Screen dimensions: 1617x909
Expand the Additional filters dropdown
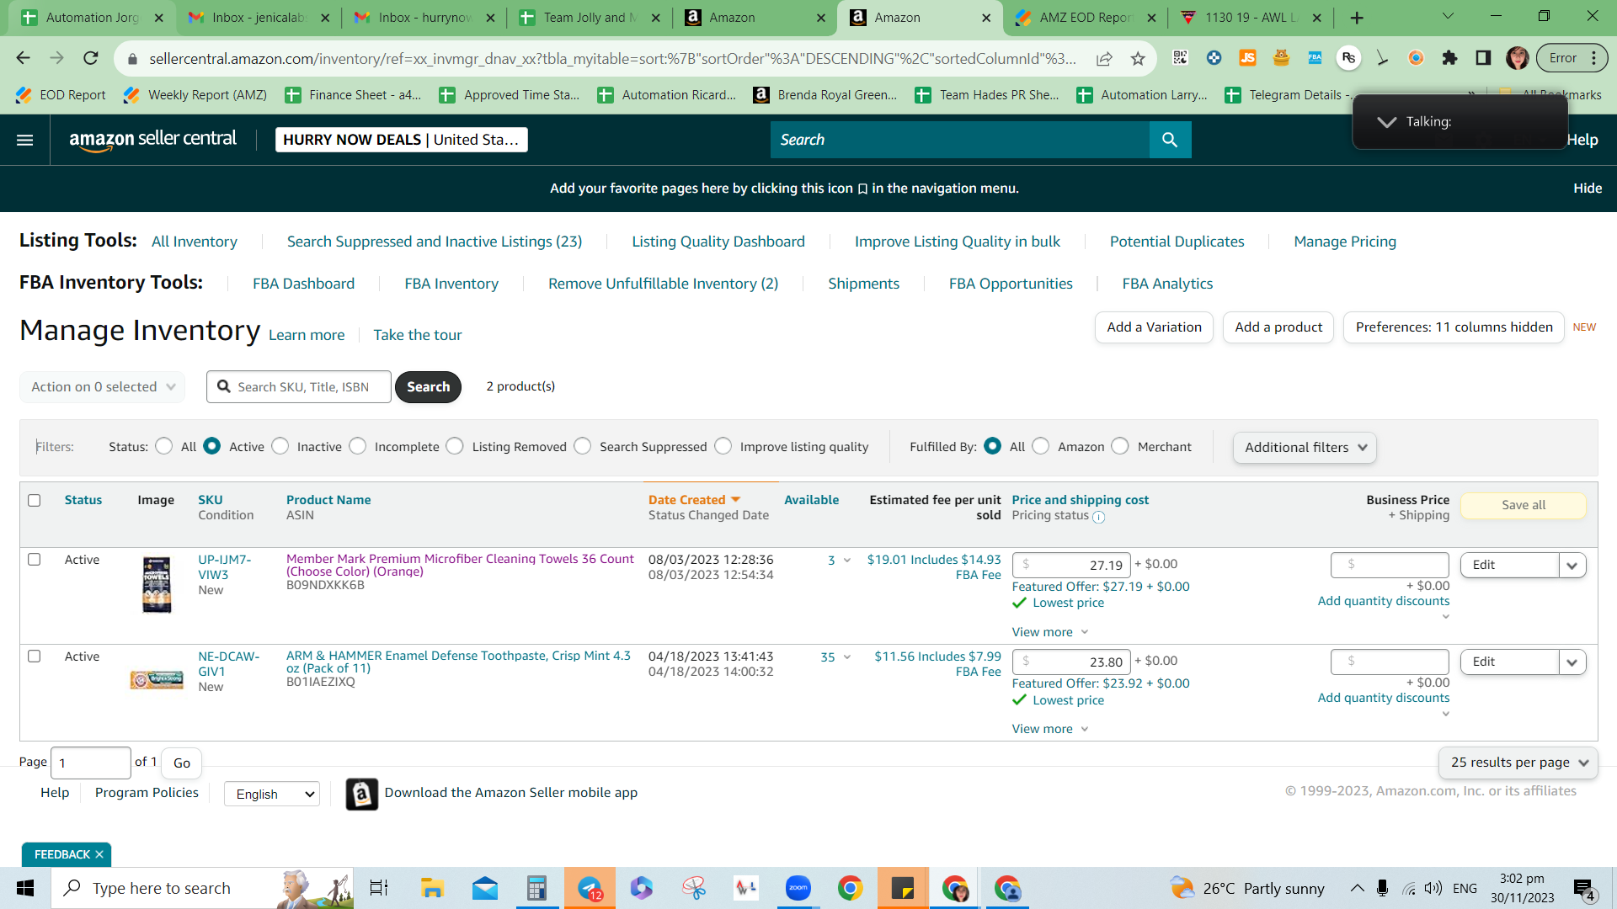(1305, 447)
